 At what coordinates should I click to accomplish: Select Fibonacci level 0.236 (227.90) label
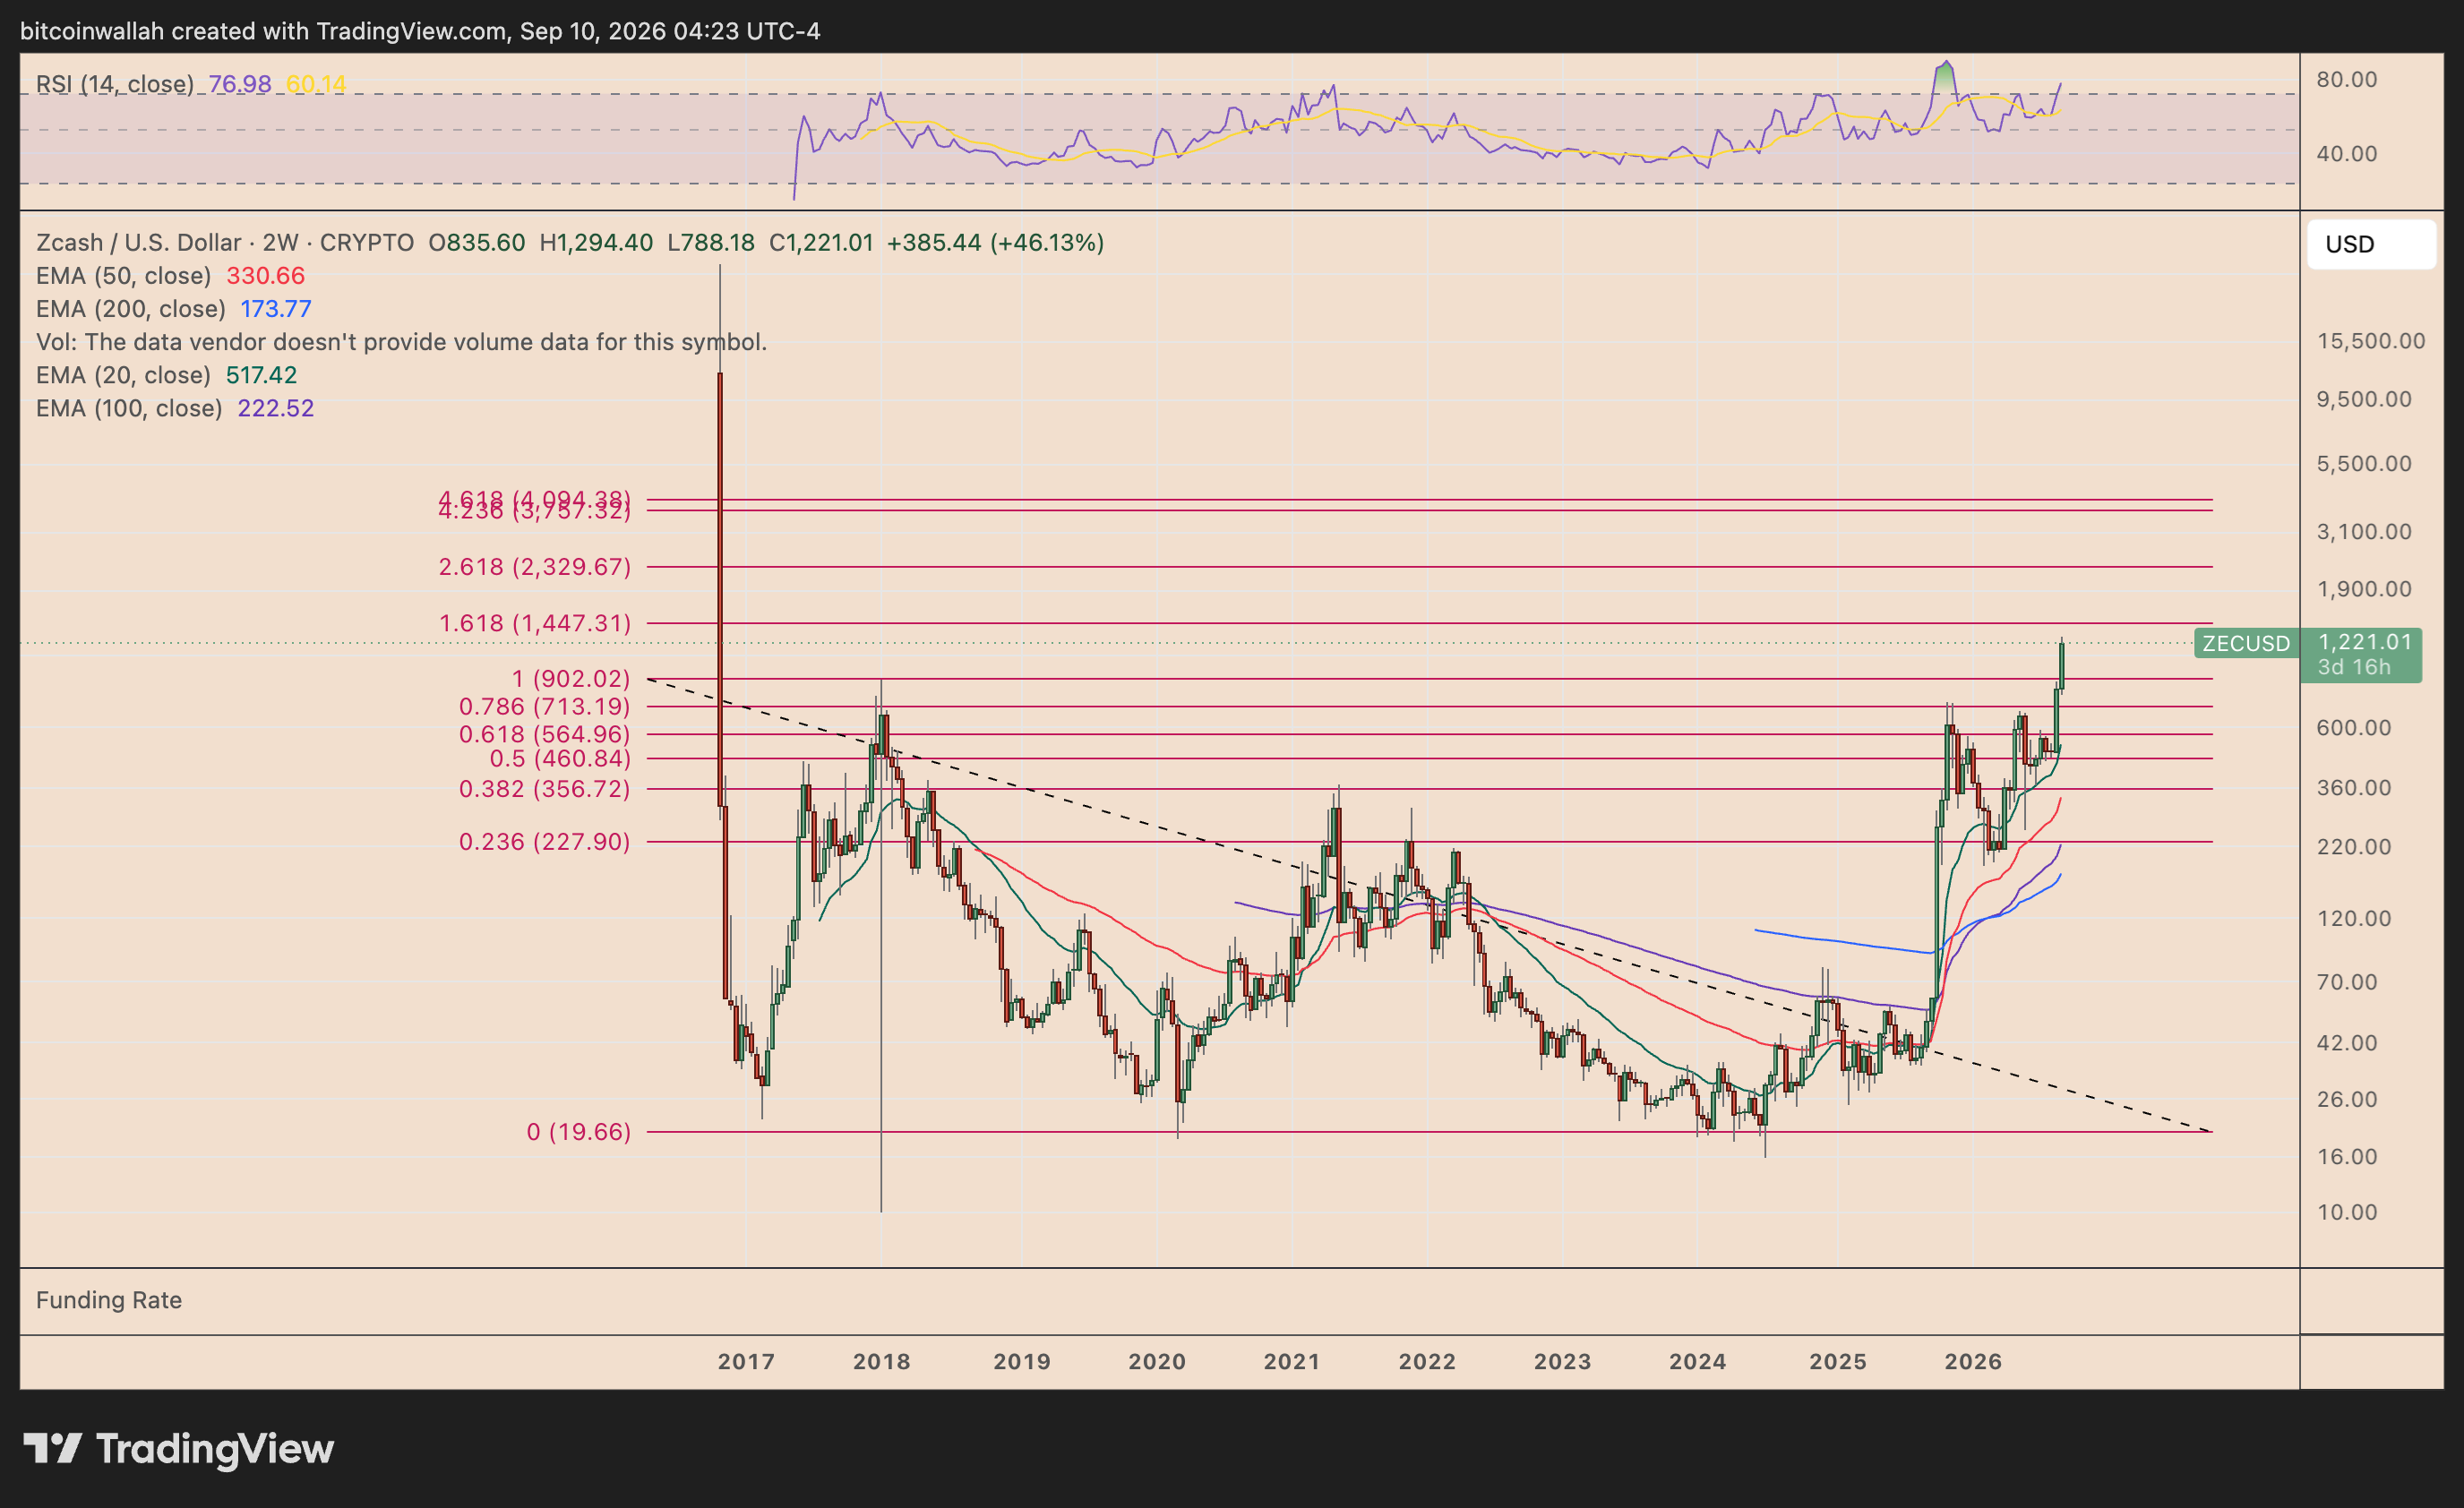point(545,842)
